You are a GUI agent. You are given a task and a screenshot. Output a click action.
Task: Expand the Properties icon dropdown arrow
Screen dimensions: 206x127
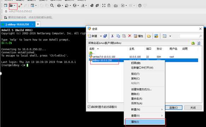[36, 6]
